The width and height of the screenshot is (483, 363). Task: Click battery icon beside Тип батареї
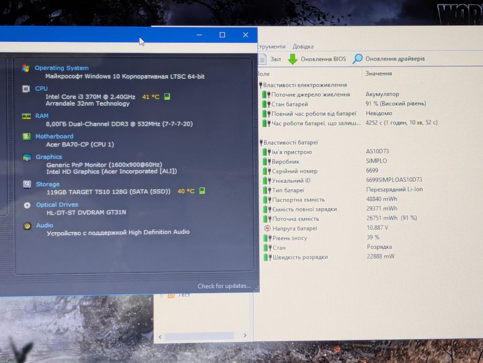pyautogui.click(x=267, y=190)
